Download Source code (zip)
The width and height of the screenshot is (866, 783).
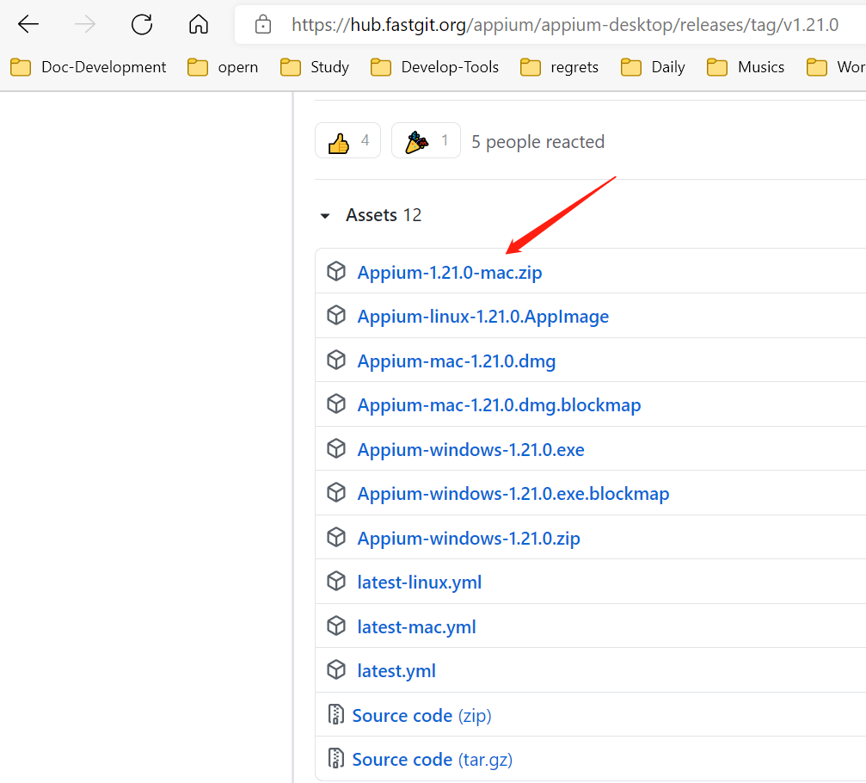[422, 716]
